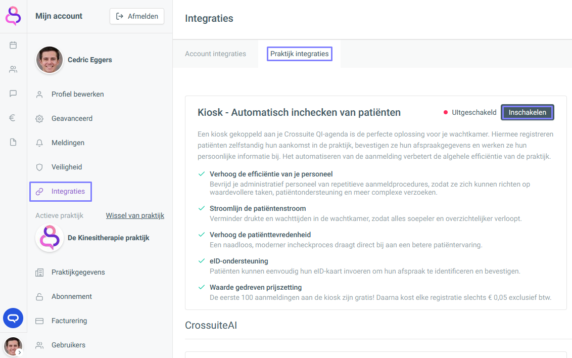The width and height of the screenshot is (572, 358).
Task: Click Wissel van praktijk link
Action: click(135, 215)
